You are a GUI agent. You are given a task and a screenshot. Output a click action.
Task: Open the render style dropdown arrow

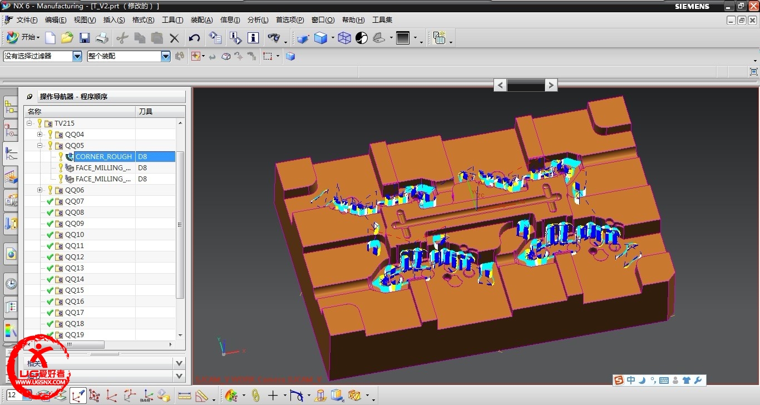pyautogui.click(x=333, y=38)
